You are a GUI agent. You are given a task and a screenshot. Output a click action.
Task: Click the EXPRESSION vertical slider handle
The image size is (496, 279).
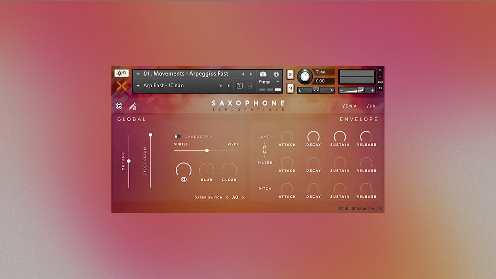(x=150, y=135)
